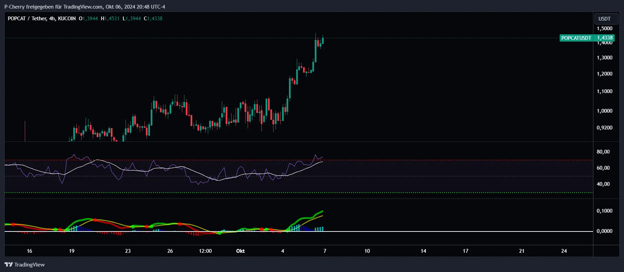Click the date label 16 on time axis
624x272 pixels.
click(30, 251)
